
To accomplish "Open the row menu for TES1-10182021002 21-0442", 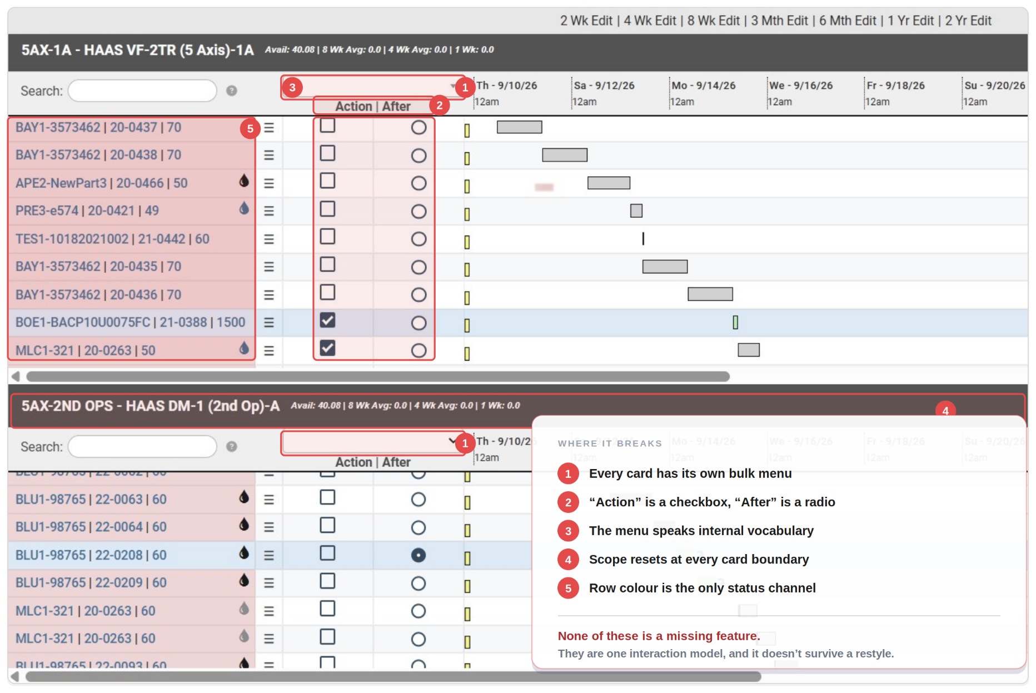I will click(x=269, y=239).
